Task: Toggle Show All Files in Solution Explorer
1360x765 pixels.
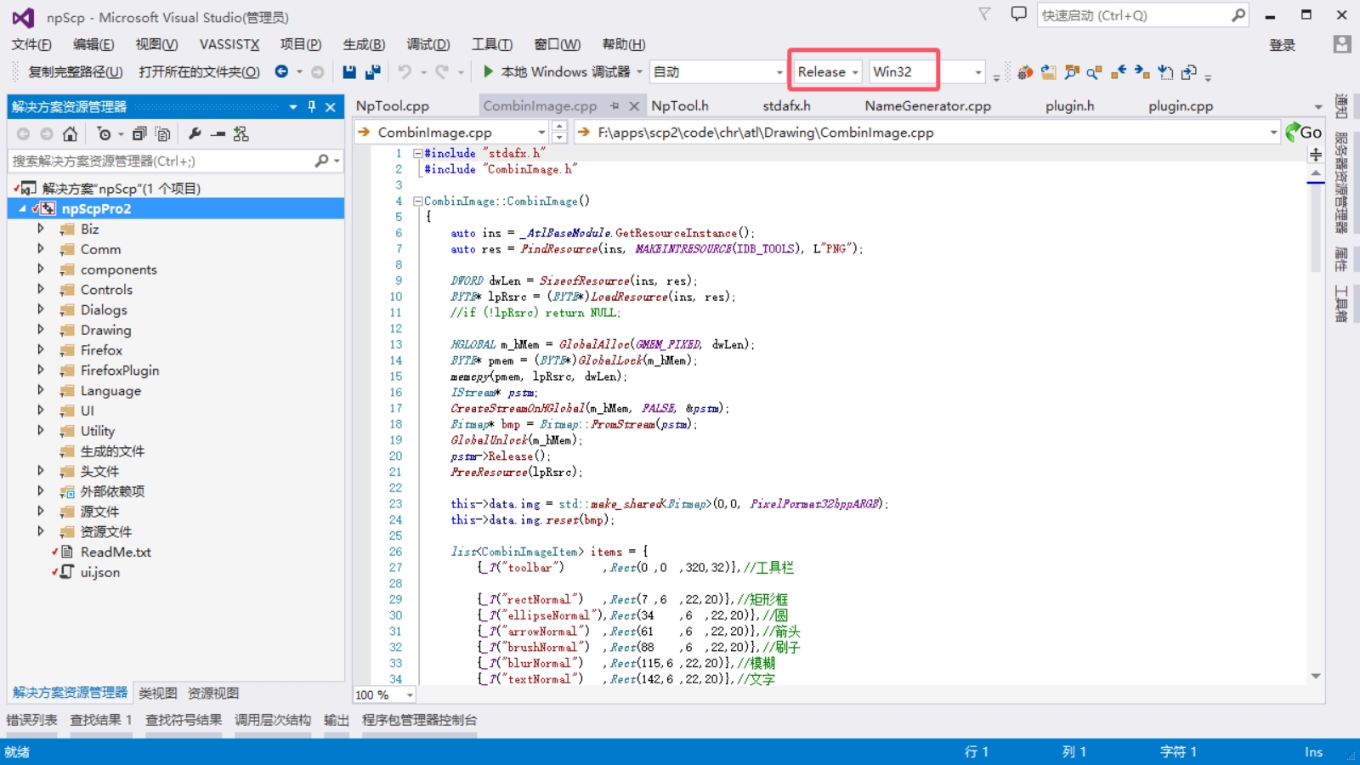Action: [163, 134]
